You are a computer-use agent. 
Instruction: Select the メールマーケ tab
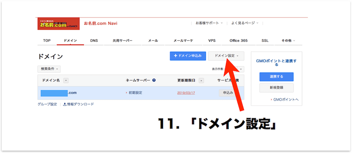tap(183, 41)
